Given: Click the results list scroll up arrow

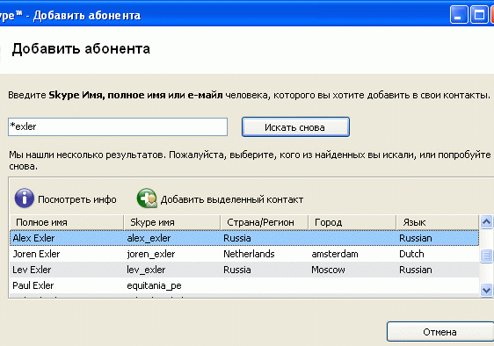Looking at the screenshot, I should (x=486, y=222).
